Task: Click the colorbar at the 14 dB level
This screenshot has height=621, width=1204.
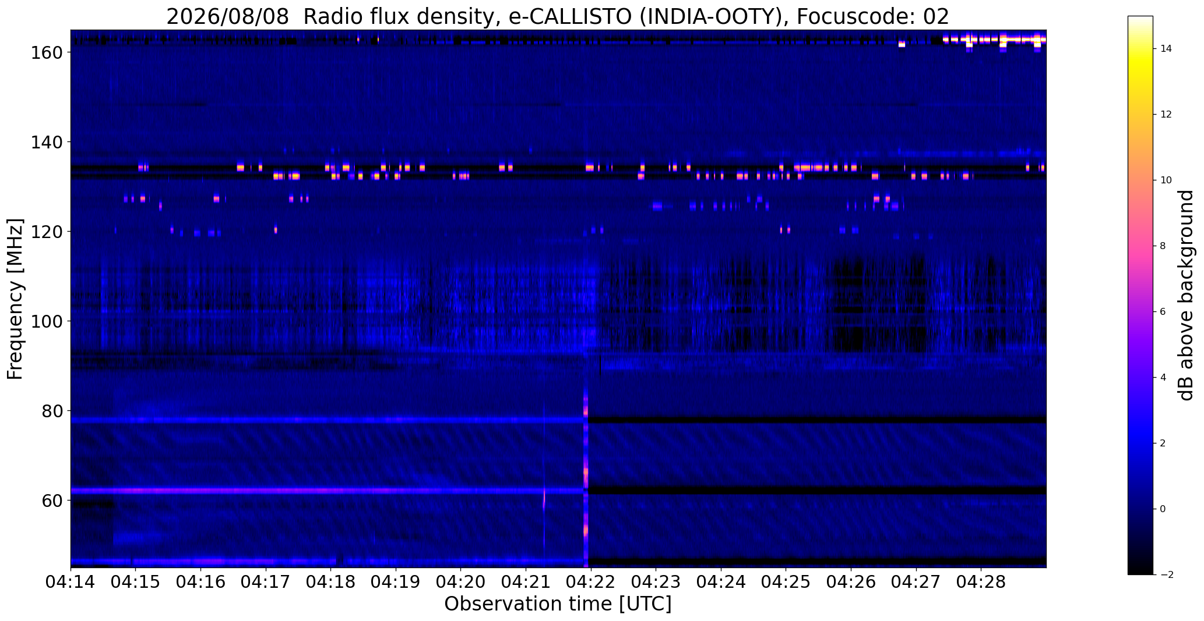Action: tap(1140, 49)
